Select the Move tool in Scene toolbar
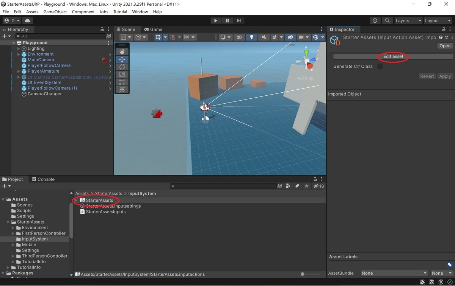The image size is (455, 286). click(x=122, y=59)
